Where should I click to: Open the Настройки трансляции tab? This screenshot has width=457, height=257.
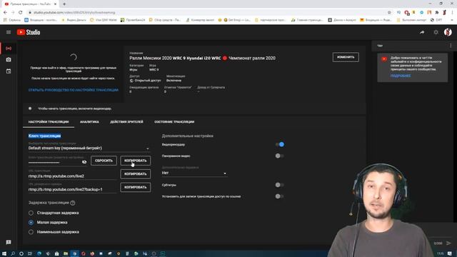click(49, 122)
